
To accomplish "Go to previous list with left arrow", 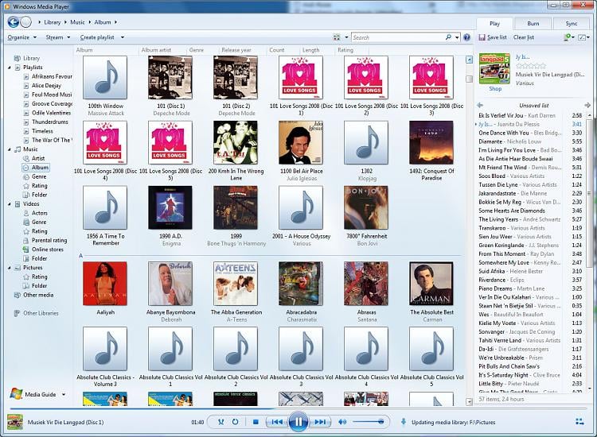I will (x=480, y=105).
